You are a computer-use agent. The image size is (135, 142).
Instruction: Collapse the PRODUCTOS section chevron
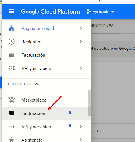[x=37, y=84]
